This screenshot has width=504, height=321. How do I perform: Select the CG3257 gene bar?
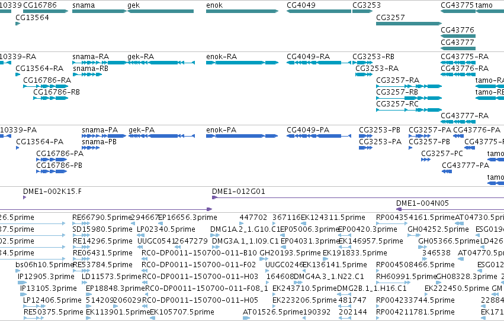point(409,24)
